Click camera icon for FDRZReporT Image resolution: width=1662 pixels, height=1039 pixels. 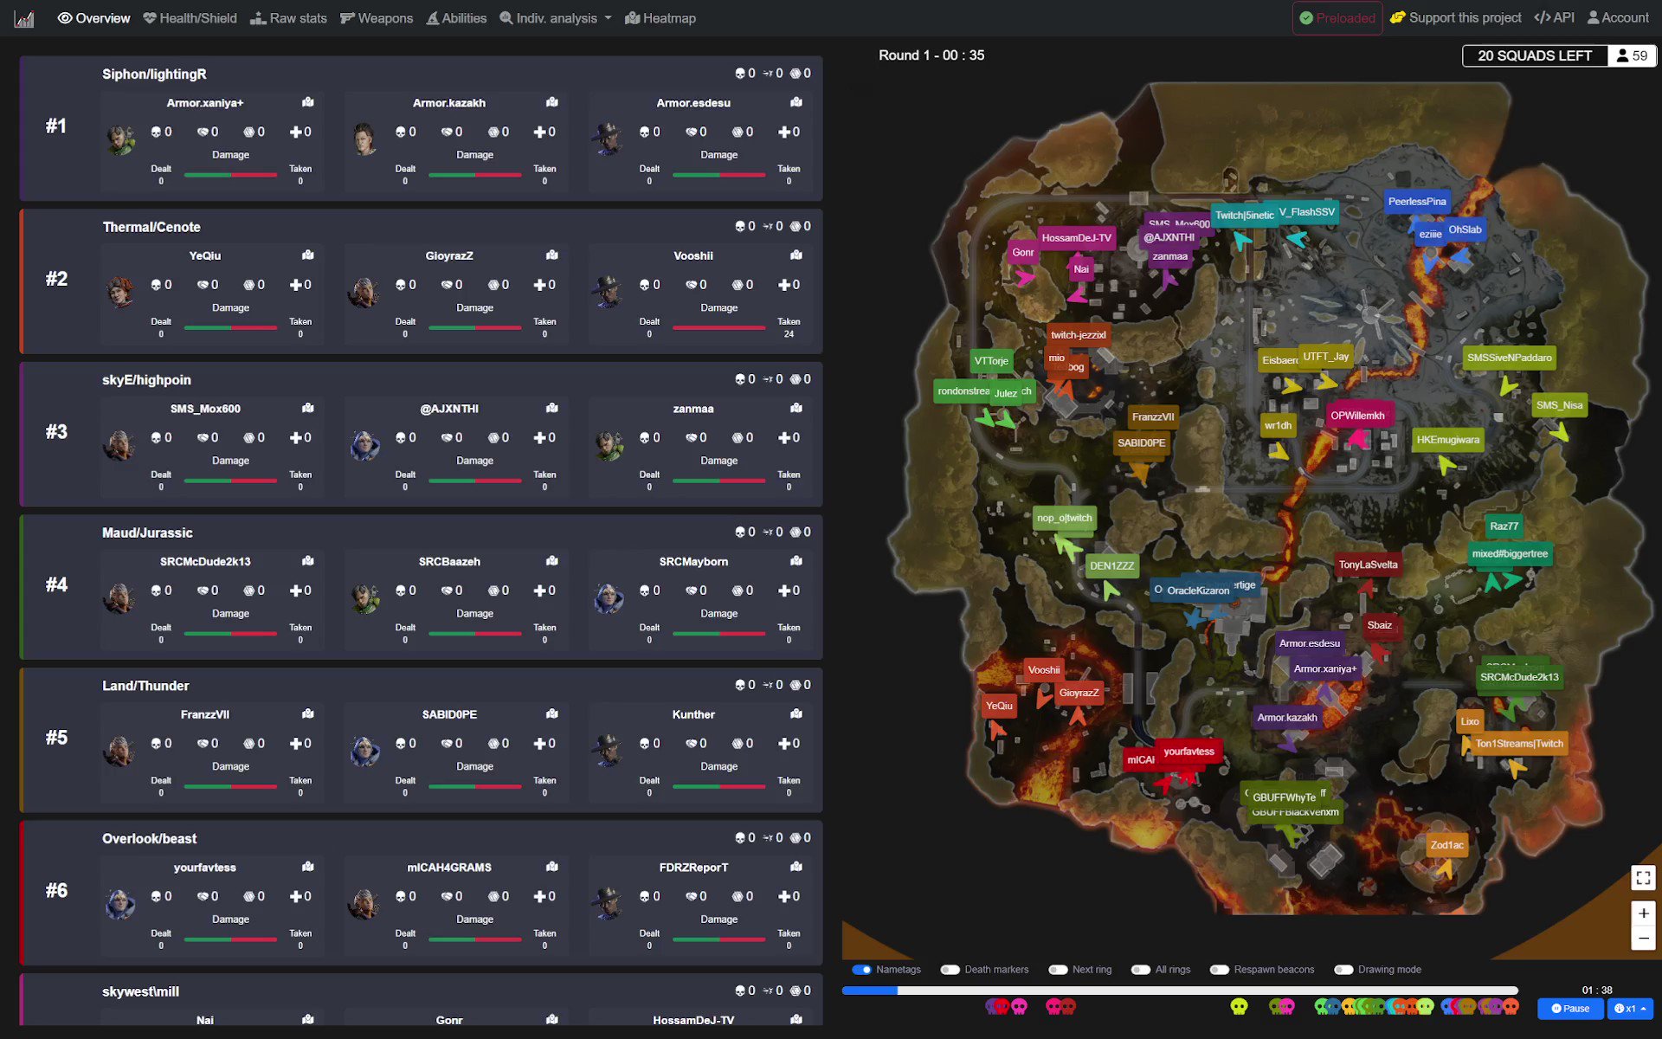(x=796, y=867)
